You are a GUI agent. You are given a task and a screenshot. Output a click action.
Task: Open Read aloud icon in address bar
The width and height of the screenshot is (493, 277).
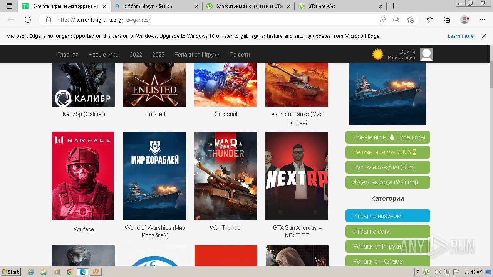[x=382, y=20]
